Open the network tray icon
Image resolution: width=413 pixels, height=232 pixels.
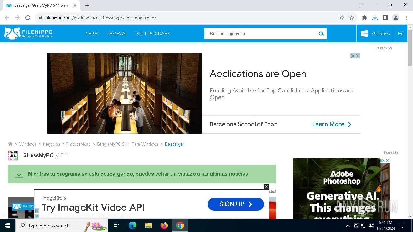point(364,226)
